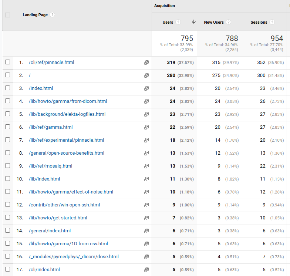
Task: Sort by the Sessions column header
Action: click(259, 22)
